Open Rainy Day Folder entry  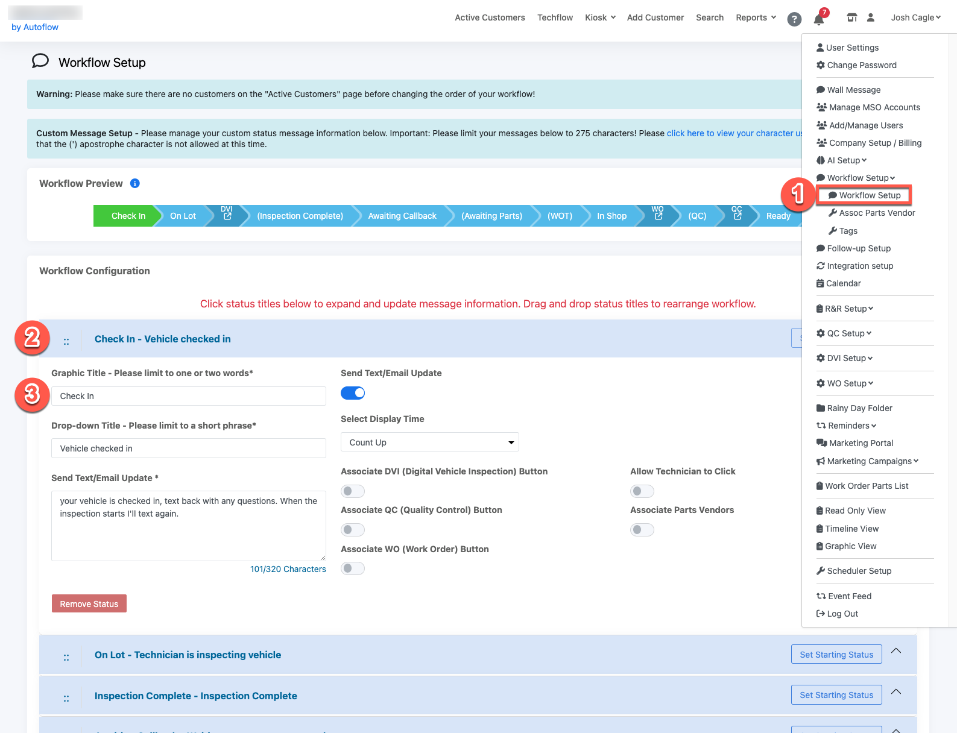click(854, 408)
